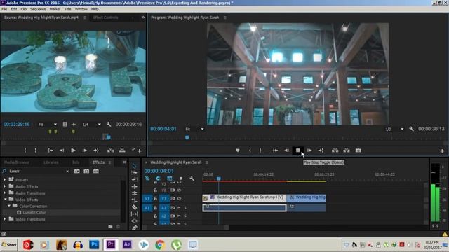Collapse the Video Effects folder
This screenshot has height=252, width=449.
coord(5,199)
